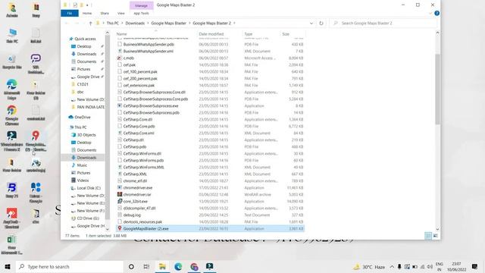Select the Manage contextual tab
This screenshot has width=485, height=273.
pos(142,5)
